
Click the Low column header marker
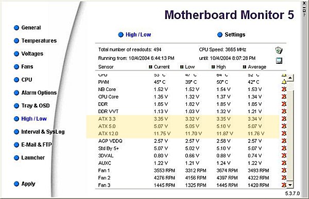182,67
